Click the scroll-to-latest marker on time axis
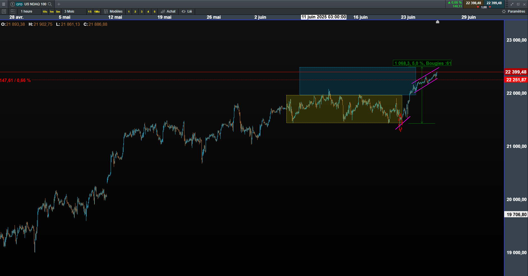This screenshot has width=528, height=276. (437, 22)
